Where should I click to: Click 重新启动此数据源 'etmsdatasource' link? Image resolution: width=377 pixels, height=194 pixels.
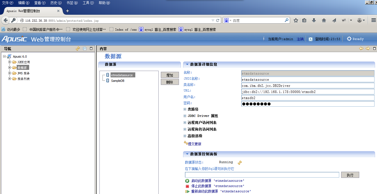(221, 191)
